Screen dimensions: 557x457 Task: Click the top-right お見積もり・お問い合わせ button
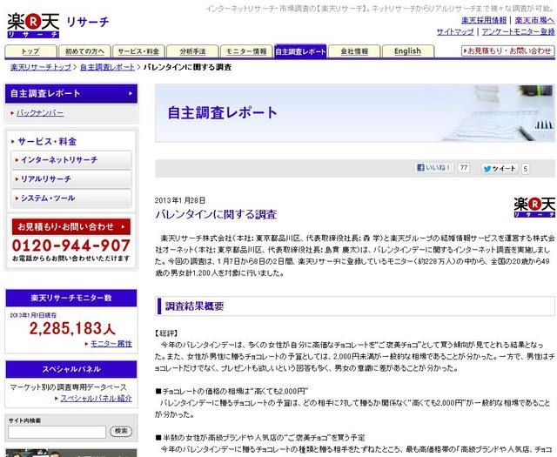507,50
